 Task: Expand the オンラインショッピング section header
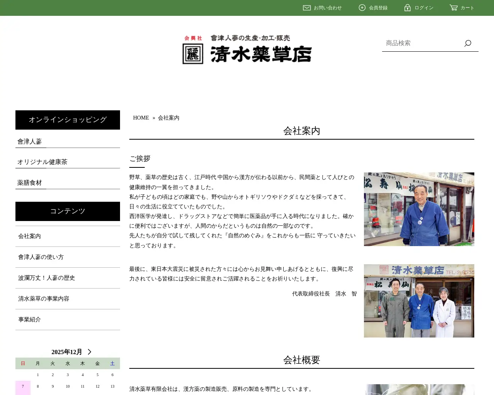tap(68, 120)
